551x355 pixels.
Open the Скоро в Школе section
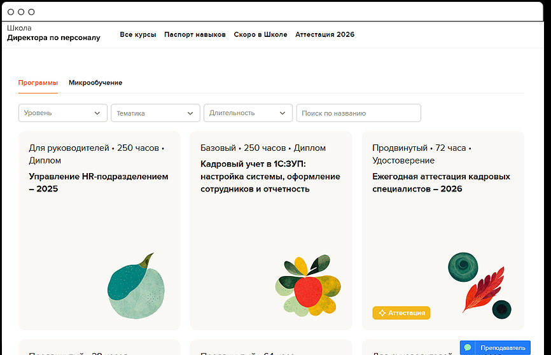[260, 34]
